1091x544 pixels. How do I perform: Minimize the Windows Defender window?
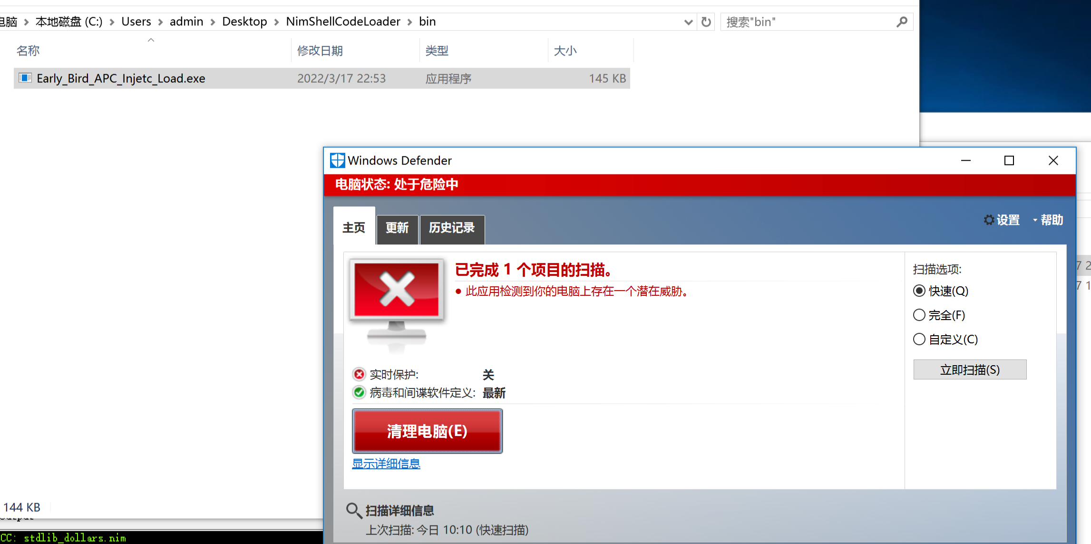click(x=966, y=161)
